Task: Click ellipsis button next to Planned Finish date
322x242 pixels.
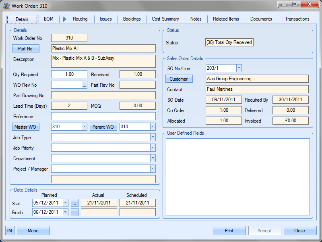Action: click(74, 212)
